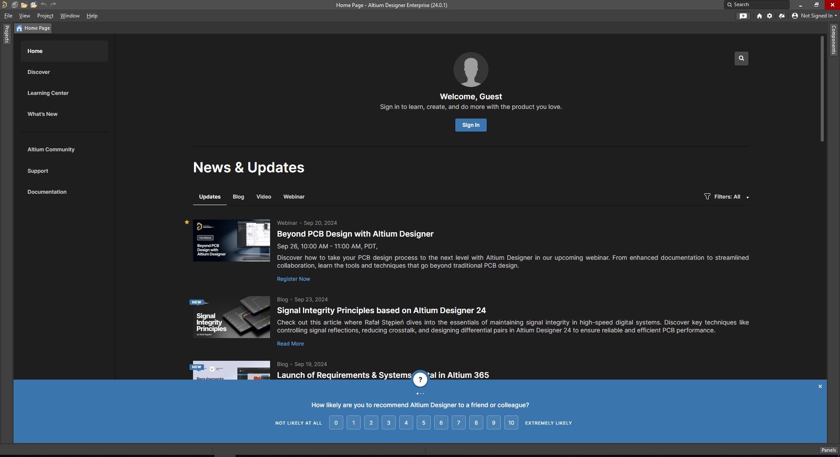Open the Projects side panel tab
Viewport: 840px width, 457px height.
coord(7,34)
